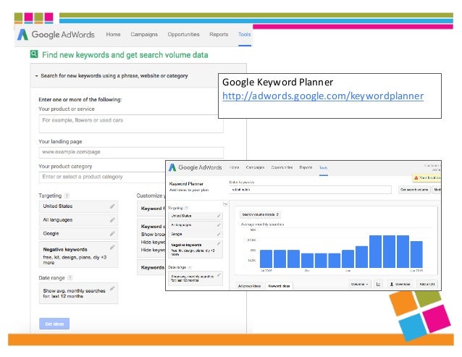Viewport: 462px width, 357px height.
Task: Click the Download button in the inset
Action: pyautogui.click(x=400, y=285)
